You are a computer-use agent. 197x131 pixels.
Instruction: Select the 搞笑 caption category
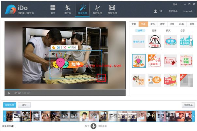(x=168, y=30)
